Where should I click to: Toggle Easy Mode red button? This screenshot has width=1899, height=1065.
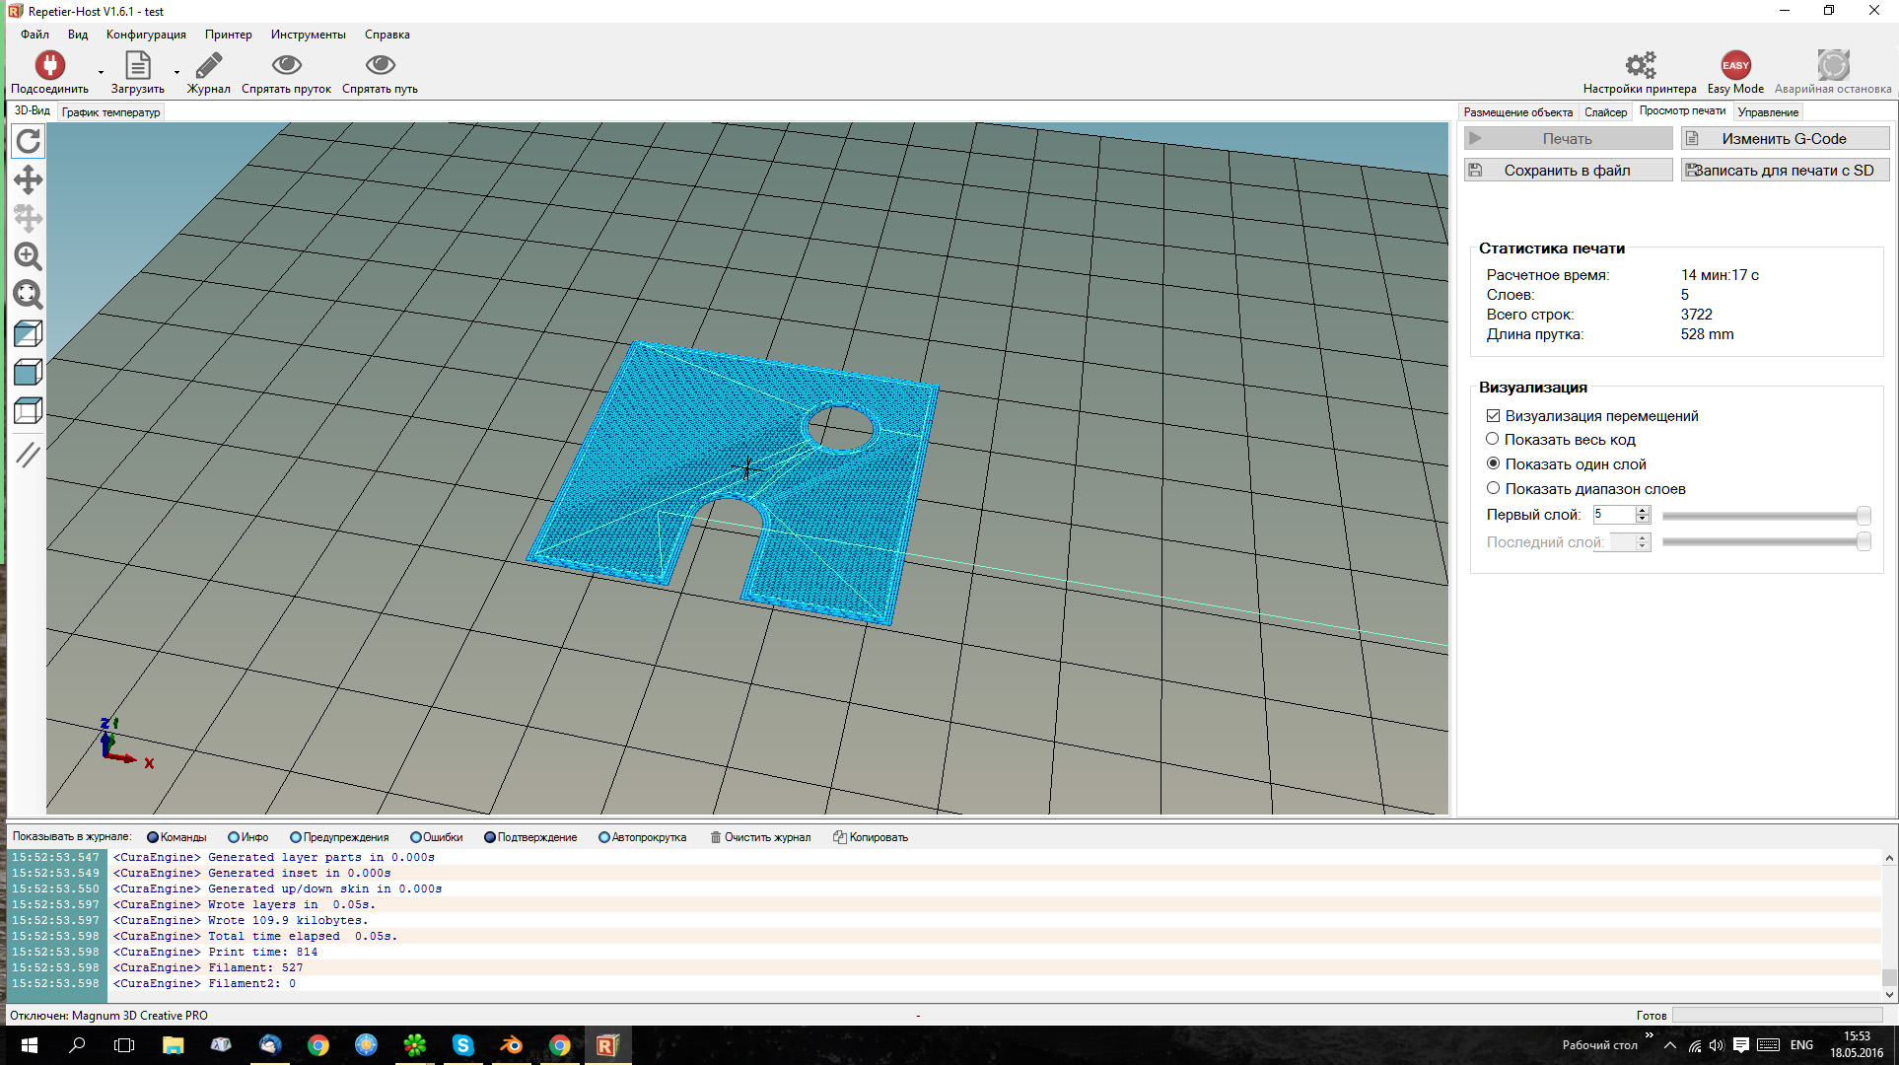1735,66
